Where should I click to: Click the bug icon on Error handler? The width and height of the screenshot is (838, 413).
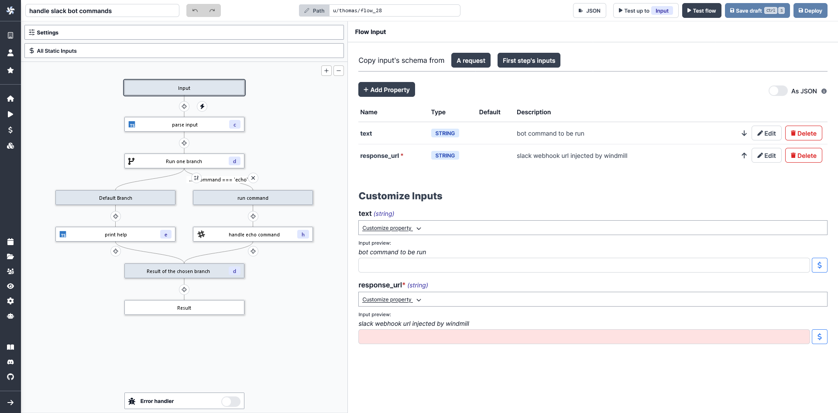pos(132,401)
